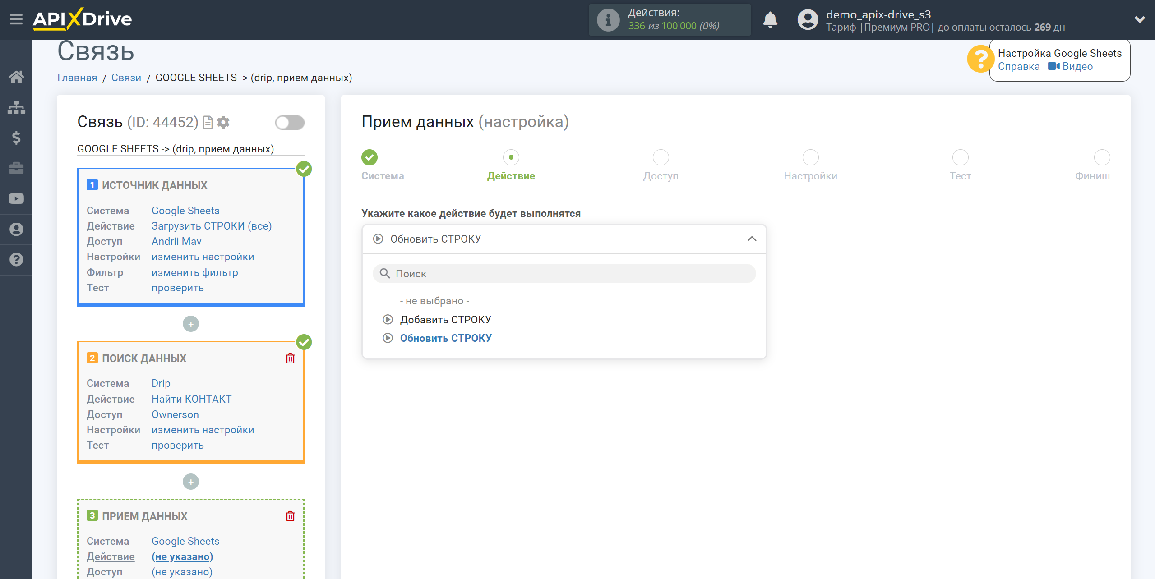This screenshot has height=579, width=1155.
Task: Copy connection icon beside ID 44452
Action: 208,122
